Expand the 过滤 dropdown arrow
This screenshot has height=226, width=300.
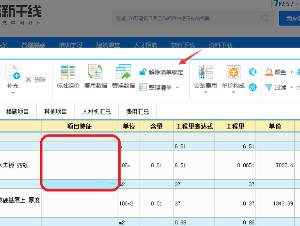point(292,87)
